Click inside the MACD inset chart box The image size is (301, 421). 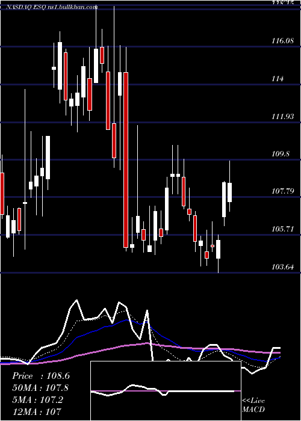tap(166, 391)
